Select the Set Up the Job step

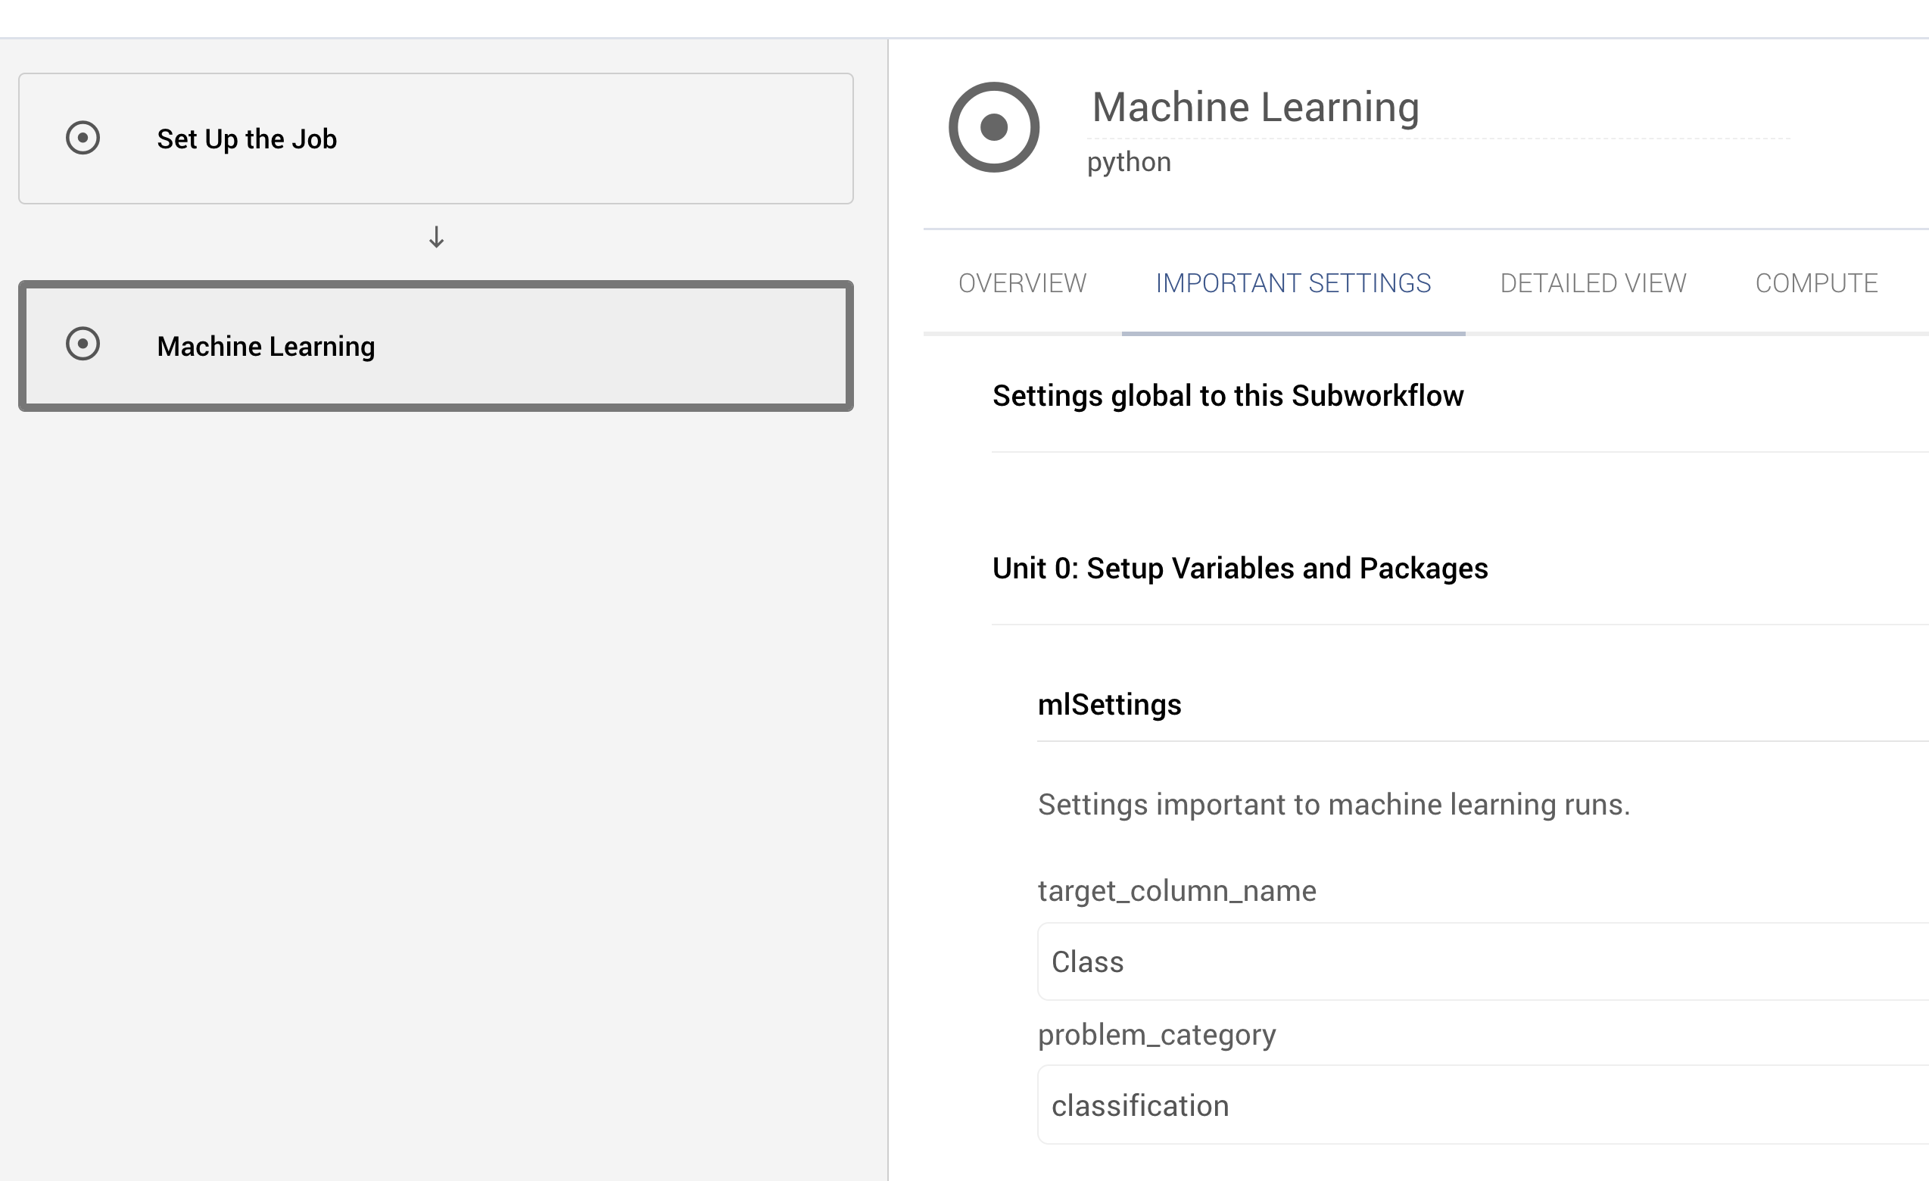tap(436, 139)
